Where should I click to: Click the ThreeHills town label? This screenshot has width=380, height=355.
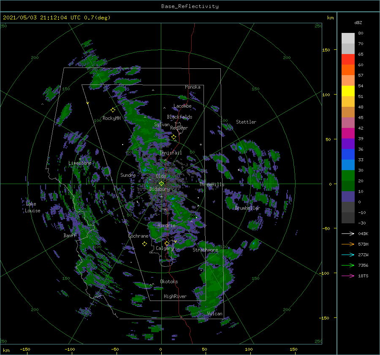(212, 184)
